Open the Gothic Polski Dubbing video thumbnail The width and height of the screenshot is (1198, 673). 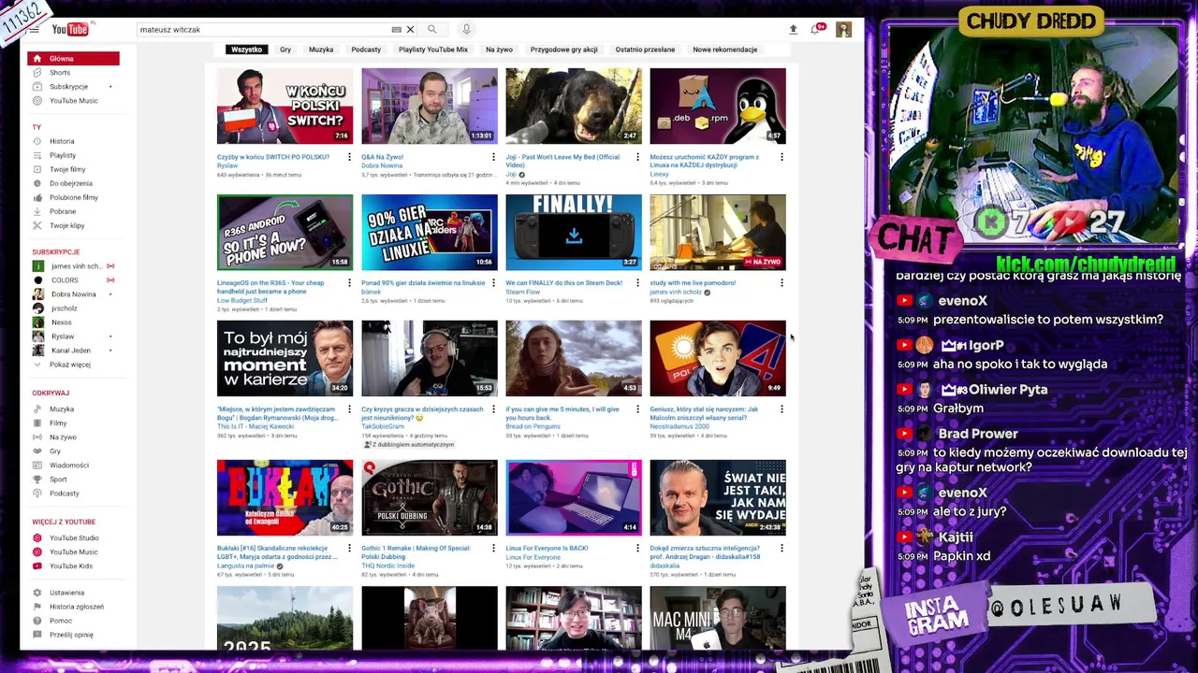pos(430,497)
